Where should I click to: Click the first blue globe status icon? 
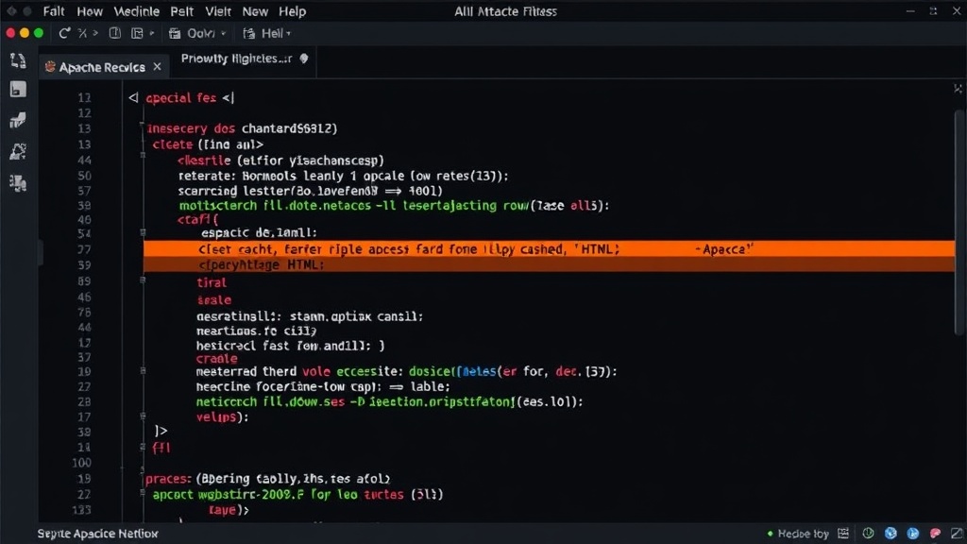pyautogui.click(x=891, y=534)
